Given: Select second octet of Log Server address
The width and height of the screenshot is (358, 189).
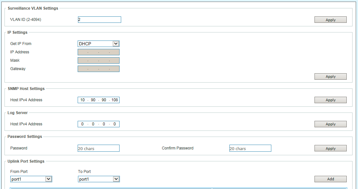Looking at the screenshot, I should click(x=93, y=124).
